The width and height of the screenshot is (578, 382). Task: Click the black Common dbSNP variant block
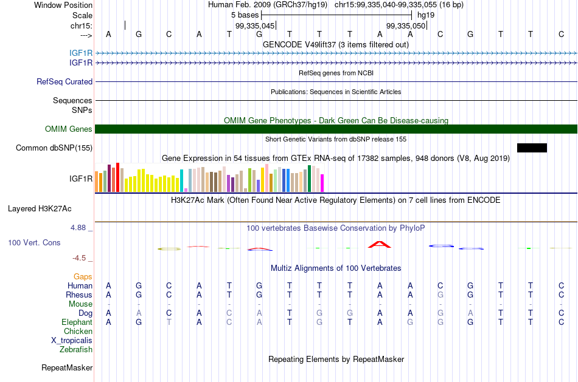532,148
